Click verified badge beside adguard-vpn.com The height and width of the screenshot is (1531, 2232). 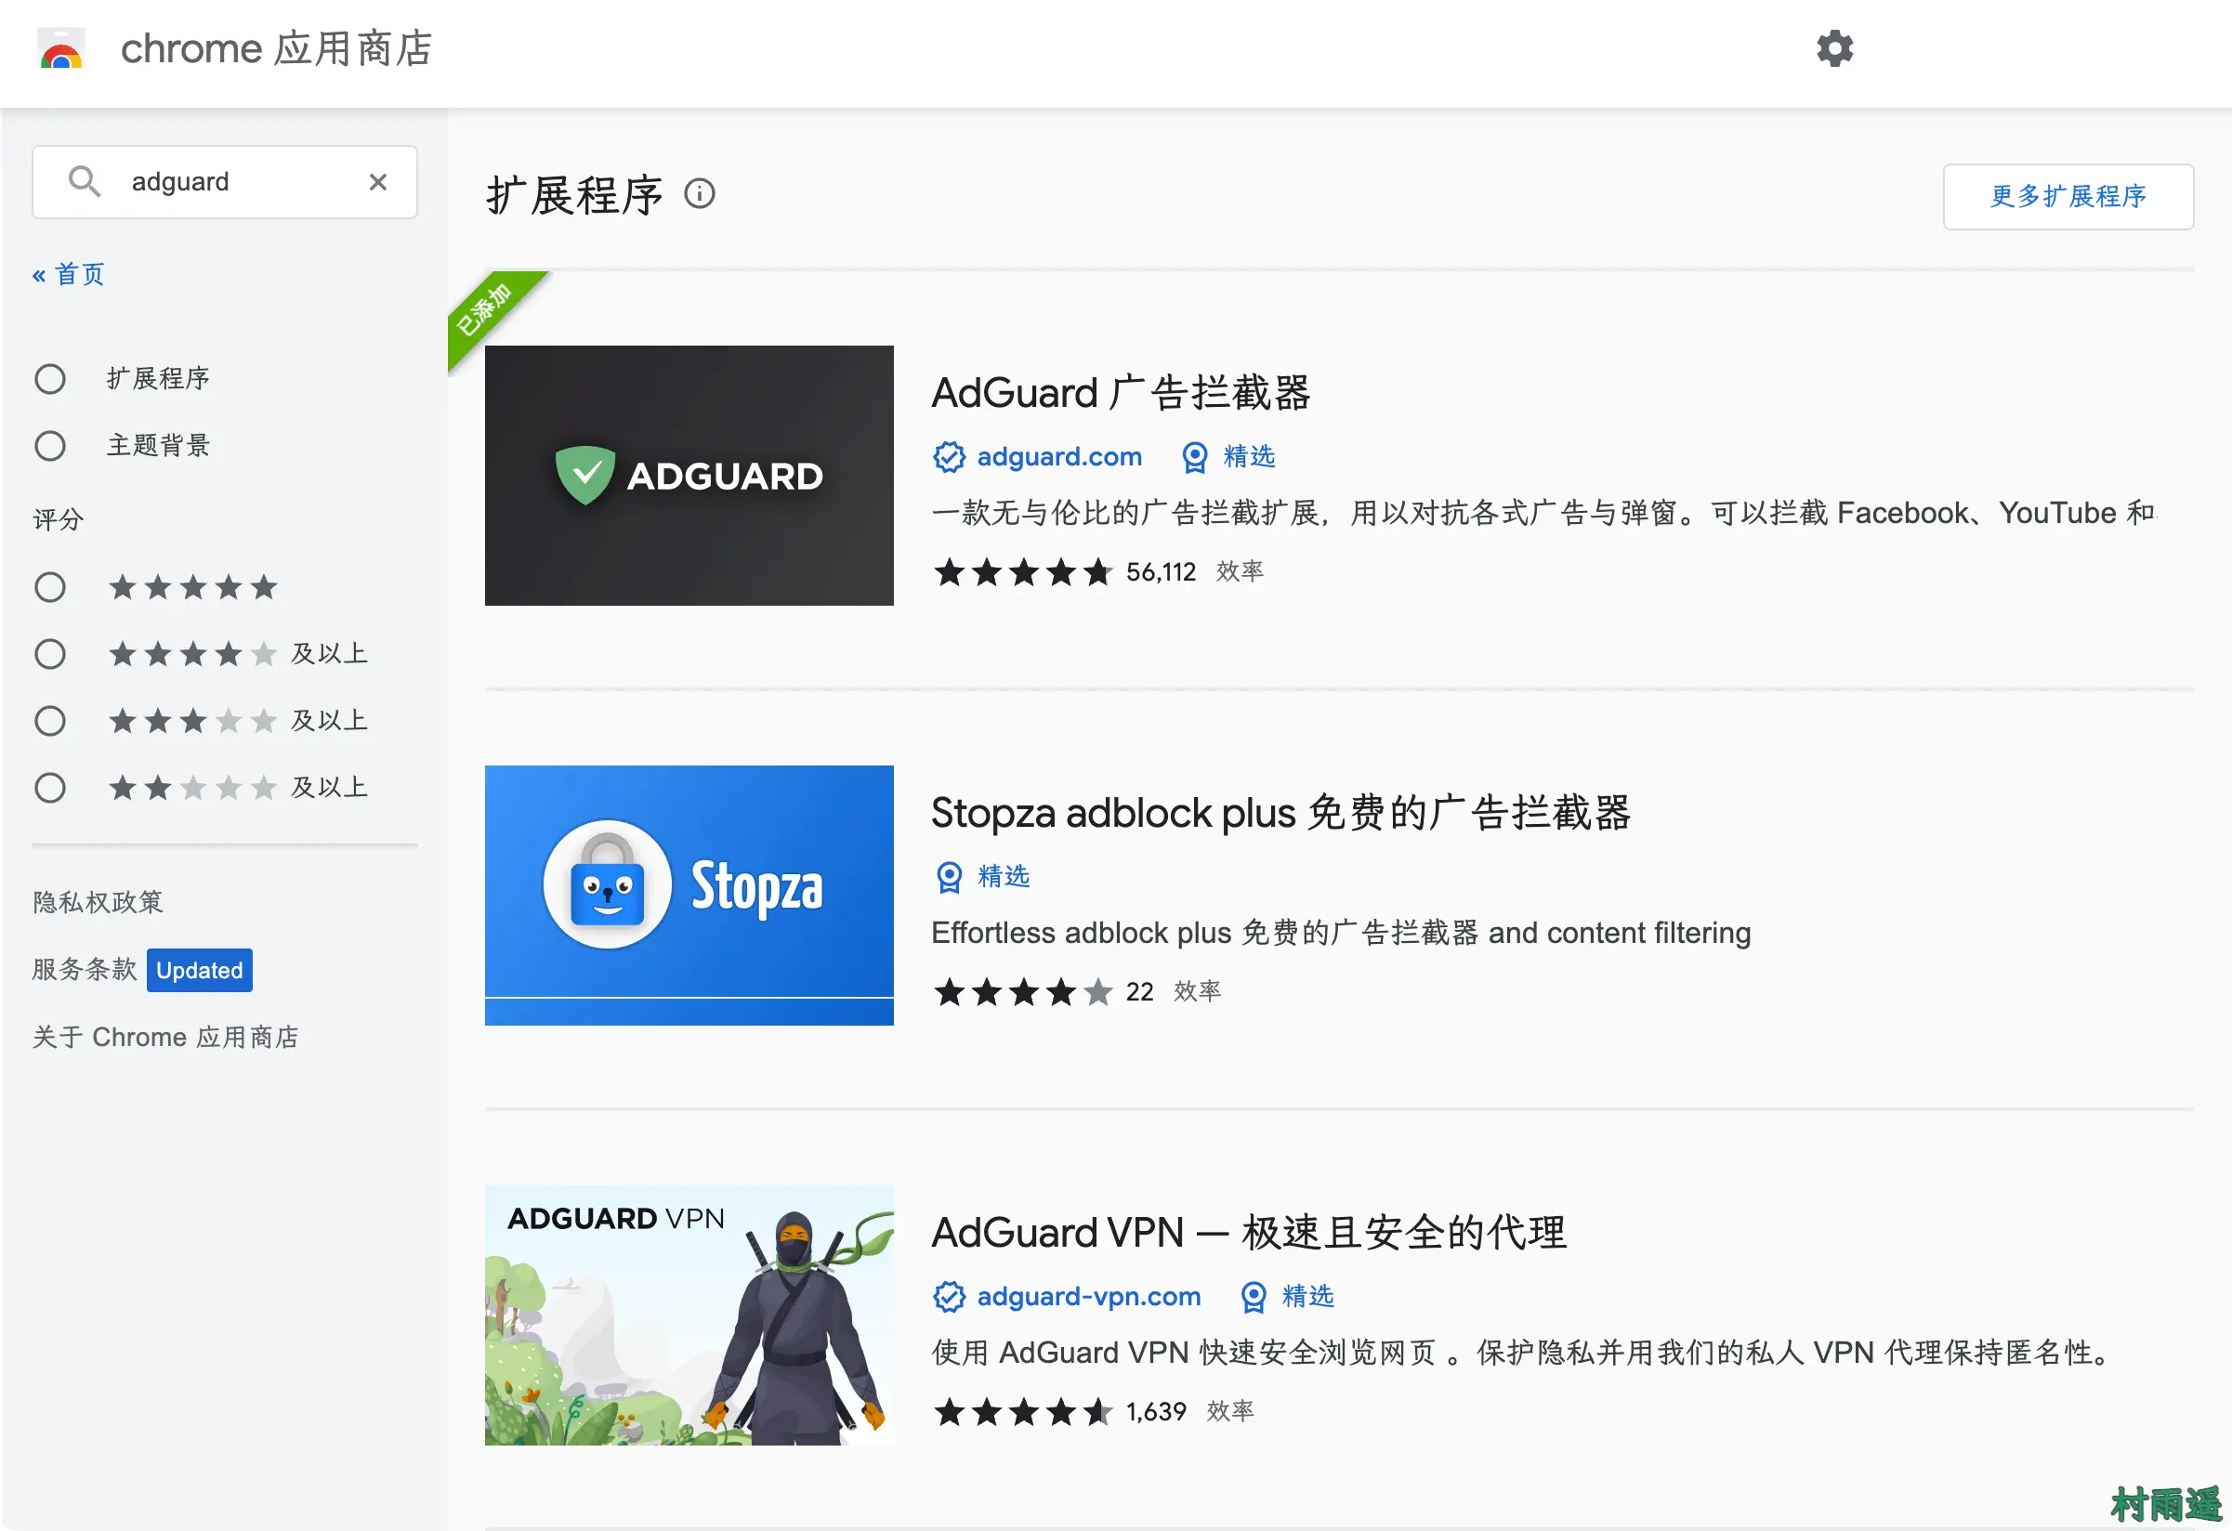(949, 1297)
